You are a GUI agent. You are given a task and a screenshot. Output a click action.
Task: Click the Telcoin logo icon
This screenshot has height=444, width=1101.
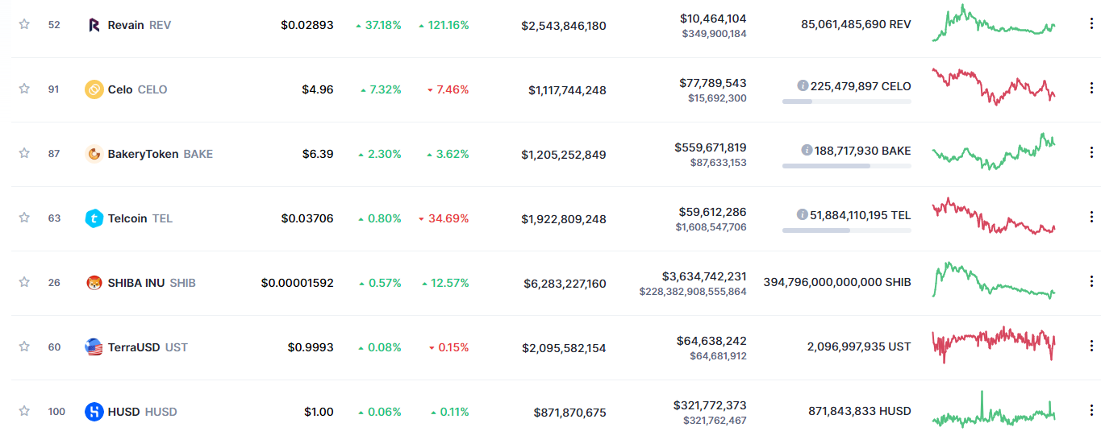point(94,218)
